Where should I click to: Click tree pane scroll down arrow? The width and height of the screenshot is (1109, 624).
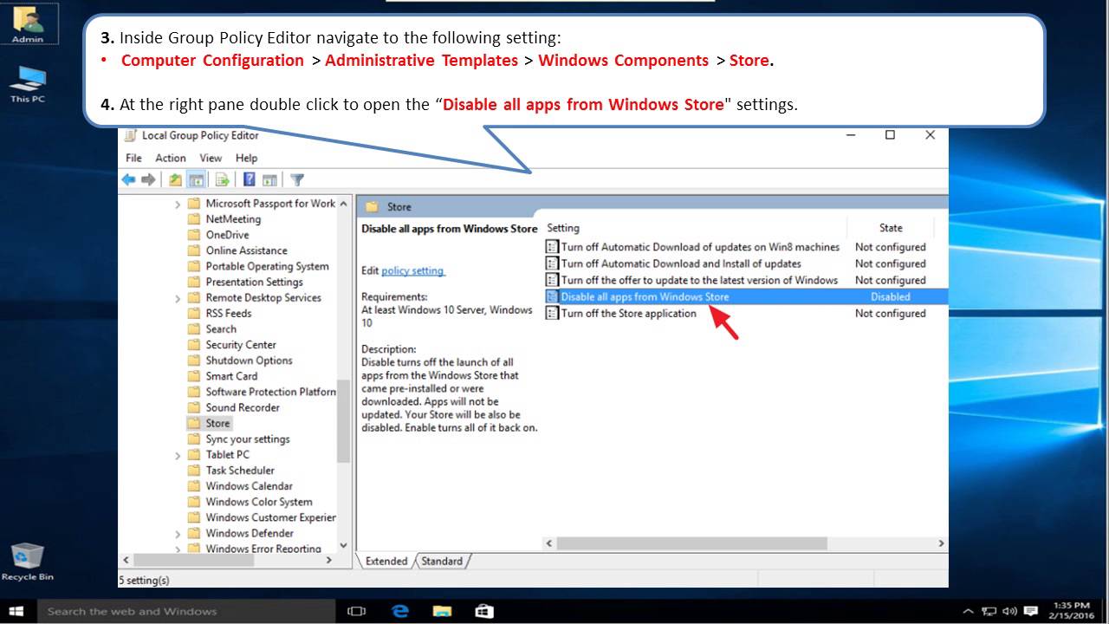click(343, 545)
